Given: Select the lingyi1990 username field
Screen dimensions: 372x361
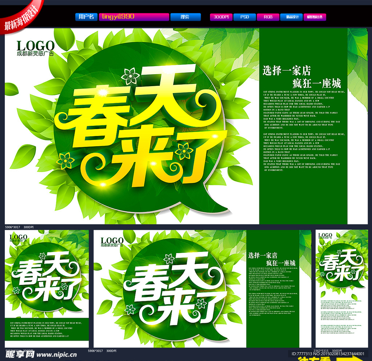Looking at the screenshot, I should (134, 17).
